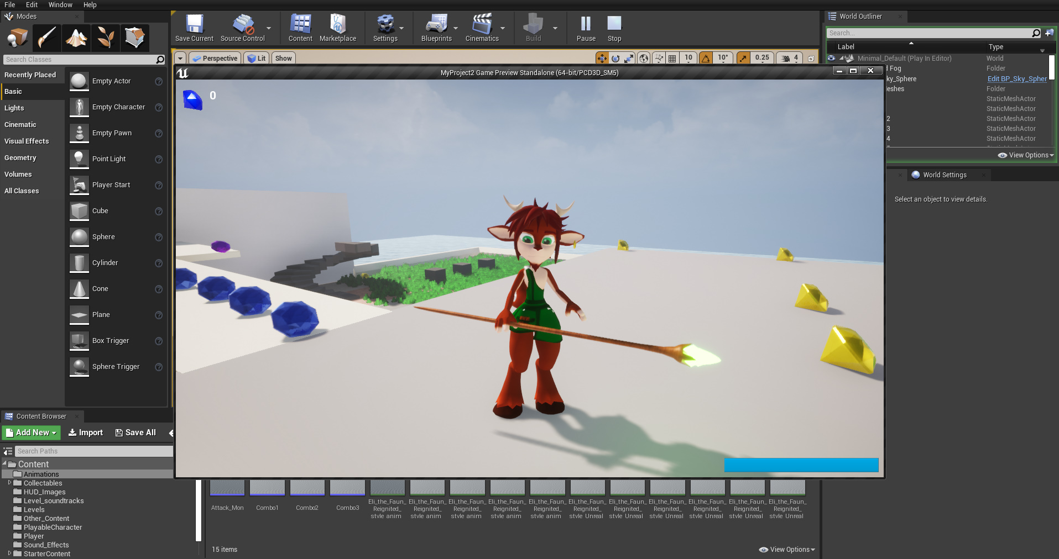Select the translate gizmo tool in viewport toolbar
1059x559 pixels.
pyautogui.click(x=602, y=58)
